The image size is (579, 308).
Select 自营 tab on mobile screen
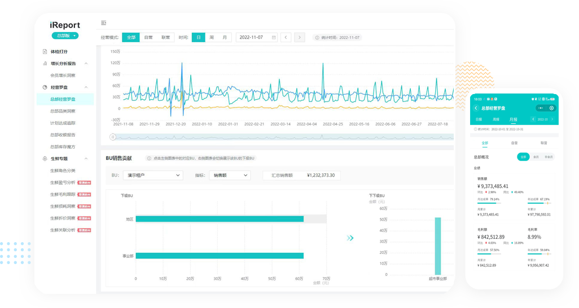[x=514, y=143]
